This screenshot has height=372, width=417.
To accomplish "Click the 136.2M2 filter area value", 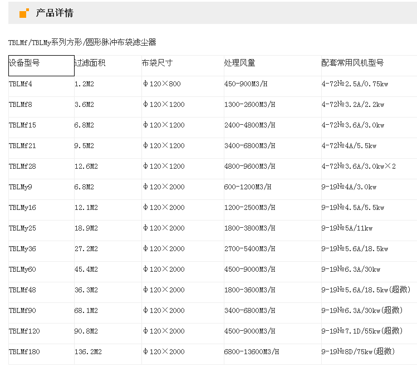I will coord(88,352).
